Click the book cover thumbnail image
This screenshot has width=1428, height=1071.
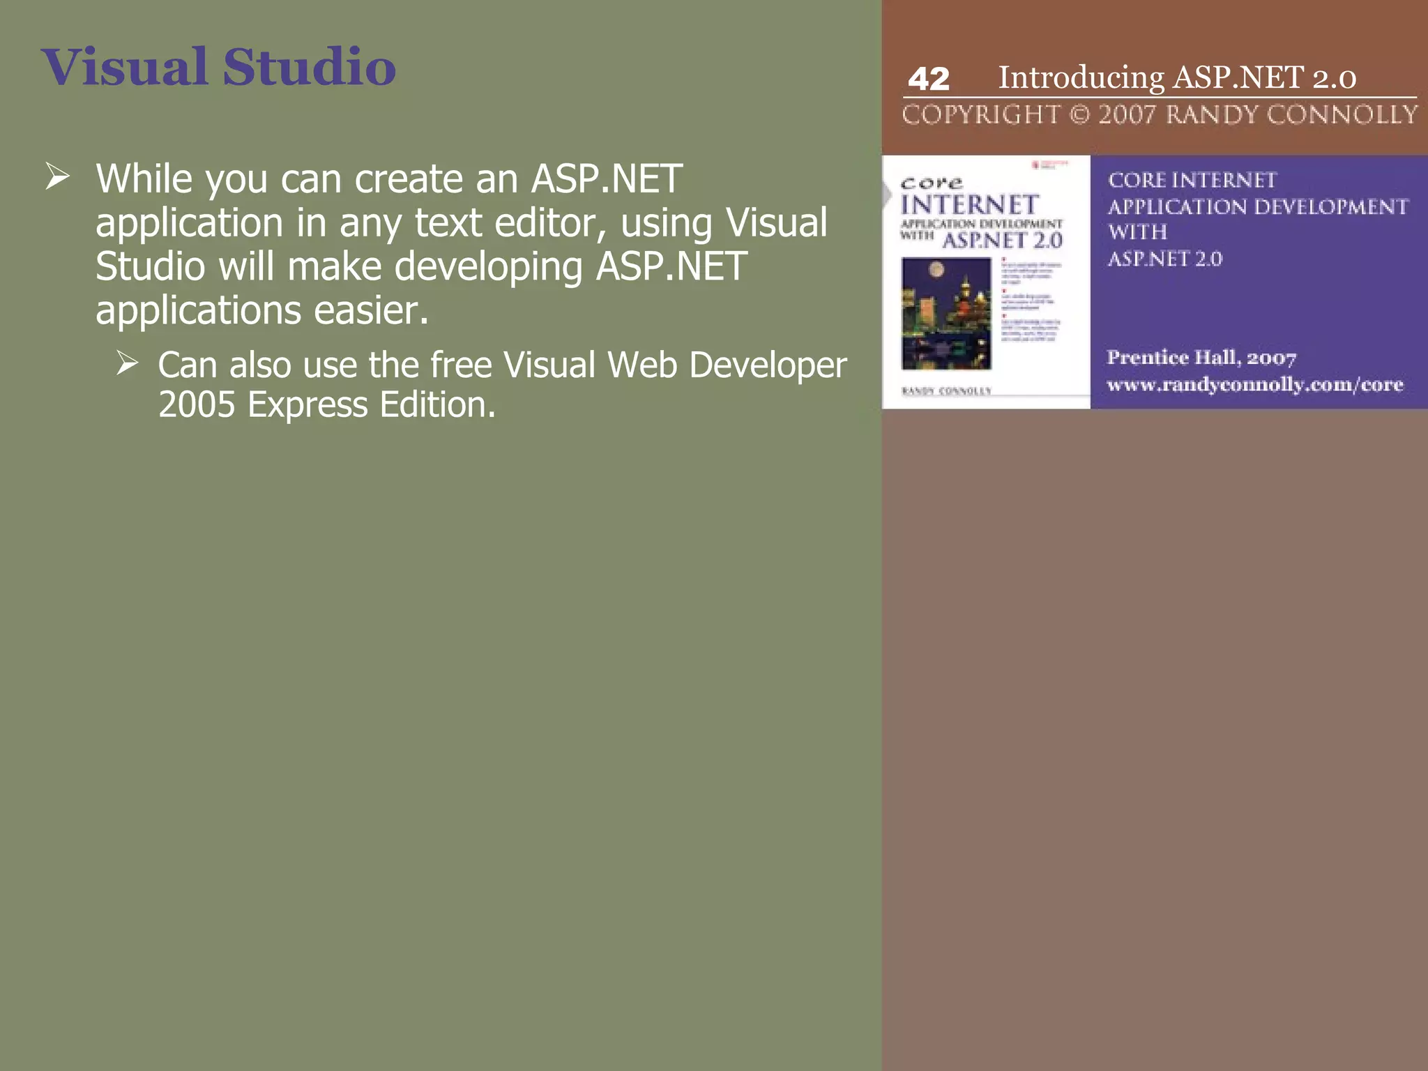pos(986,282)
